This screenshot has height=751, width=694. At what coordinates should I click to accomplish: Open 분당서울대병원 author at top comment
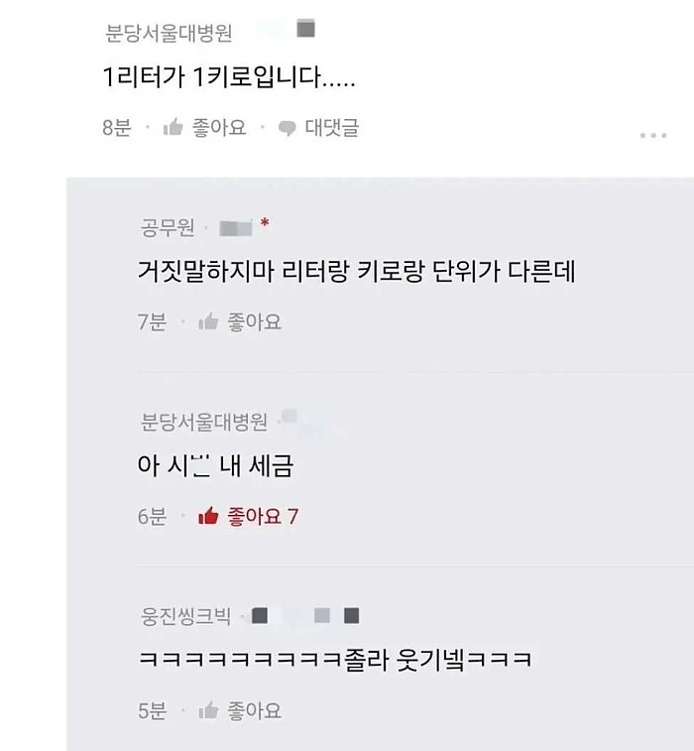coord(169,33)
